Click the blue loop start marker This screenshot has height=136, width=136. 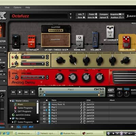(45, 95)
